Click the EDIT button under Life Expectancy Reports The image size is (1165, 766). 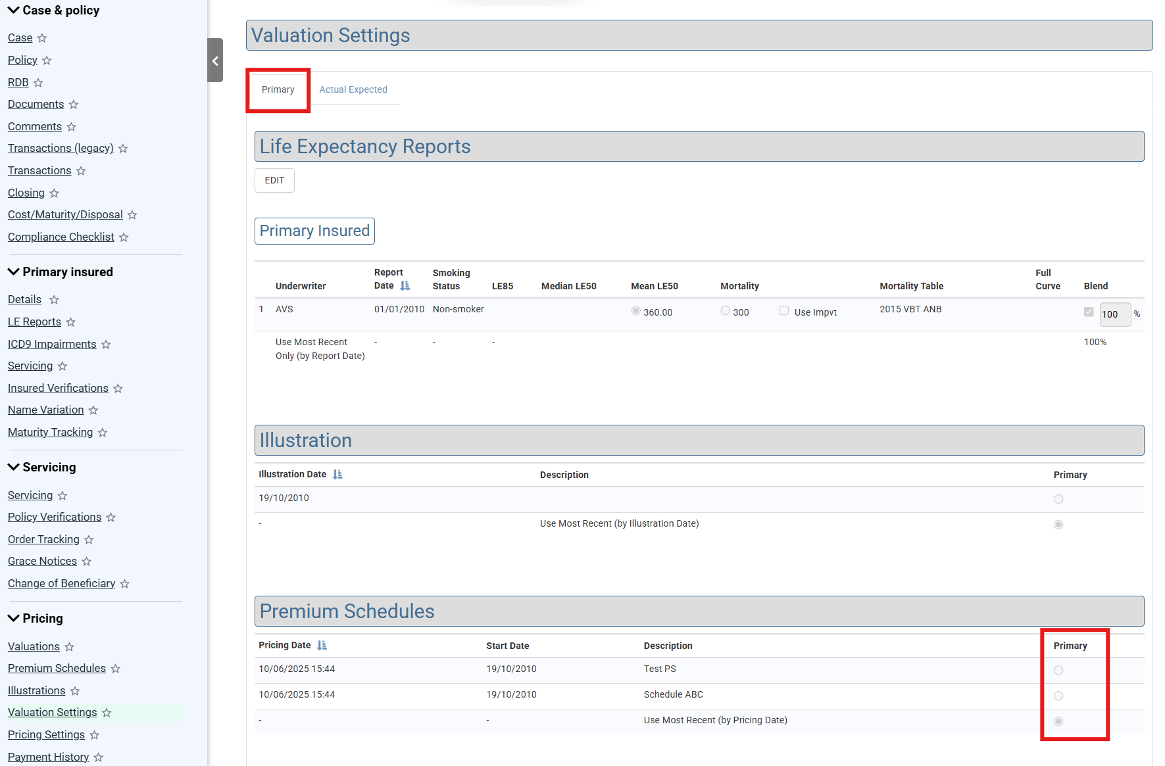click(x=274, y=180)
